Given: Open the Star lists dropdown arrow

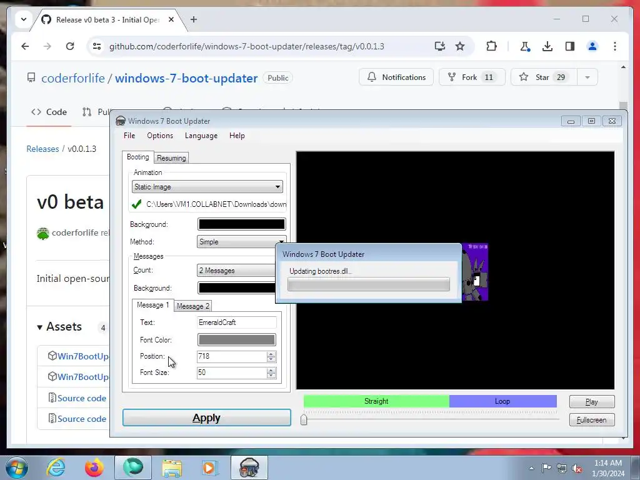Looking at the screenshot, I should coord(587,77).
